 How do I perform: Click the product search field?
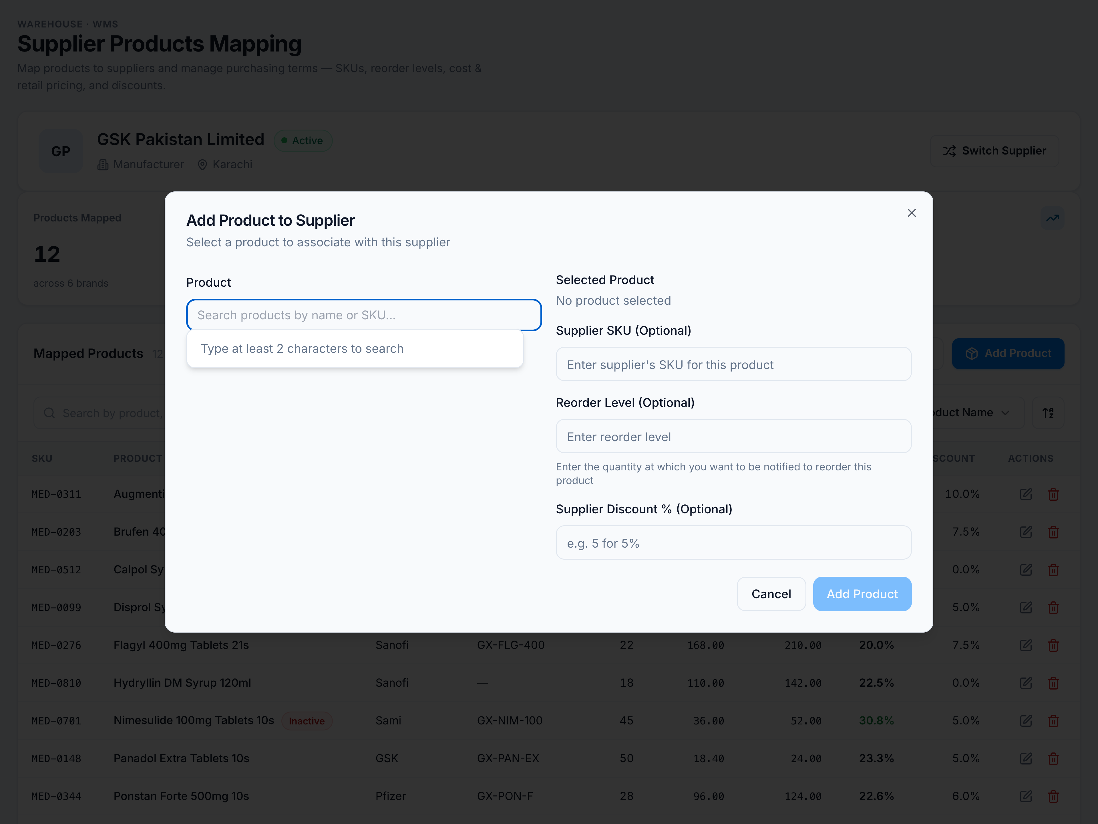point(364,315)
